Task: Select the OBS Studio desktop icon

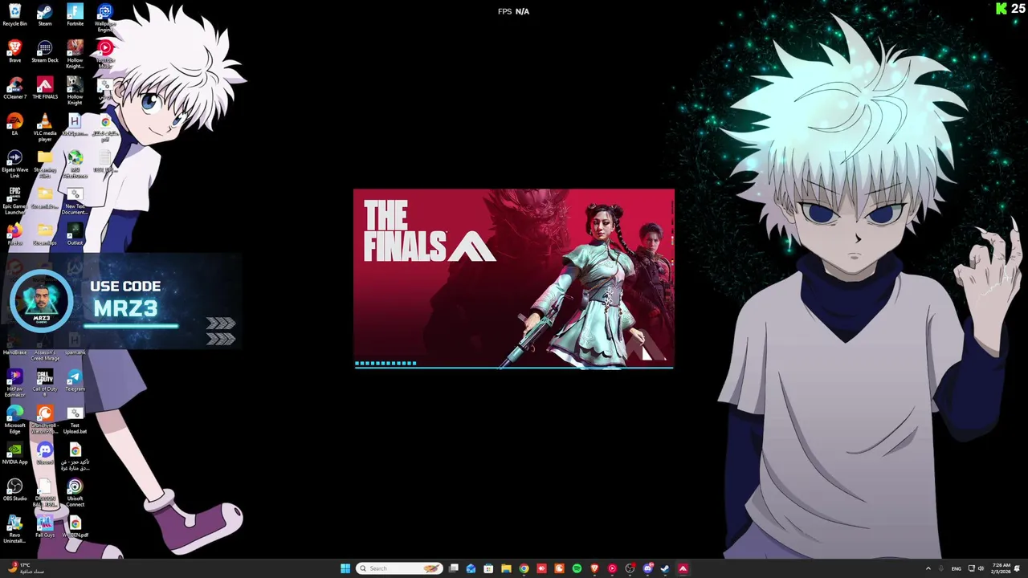Action: coord(14,490)
